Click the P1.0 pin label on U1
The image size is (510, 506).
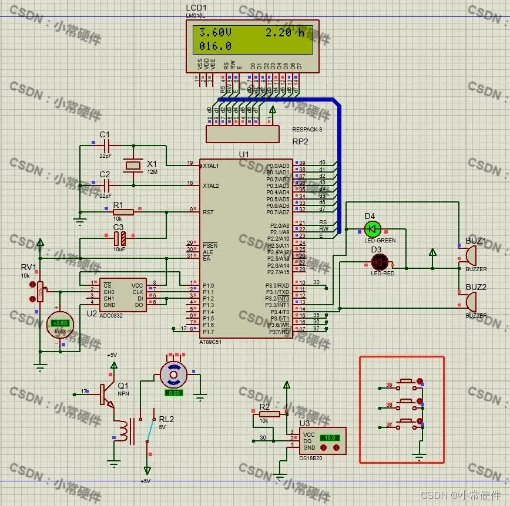point(209,286)
